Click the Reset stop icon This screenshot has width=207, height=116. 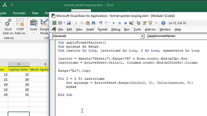click(x=125, y=23)
